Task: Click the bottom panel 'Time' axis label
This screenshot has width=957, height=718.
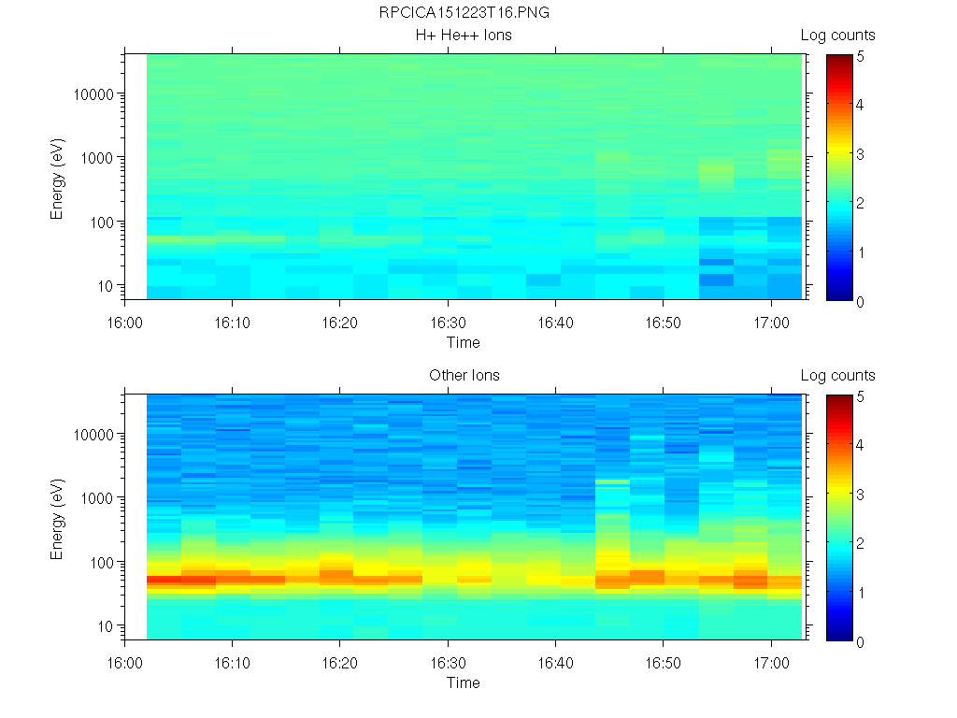Action: 464,682
